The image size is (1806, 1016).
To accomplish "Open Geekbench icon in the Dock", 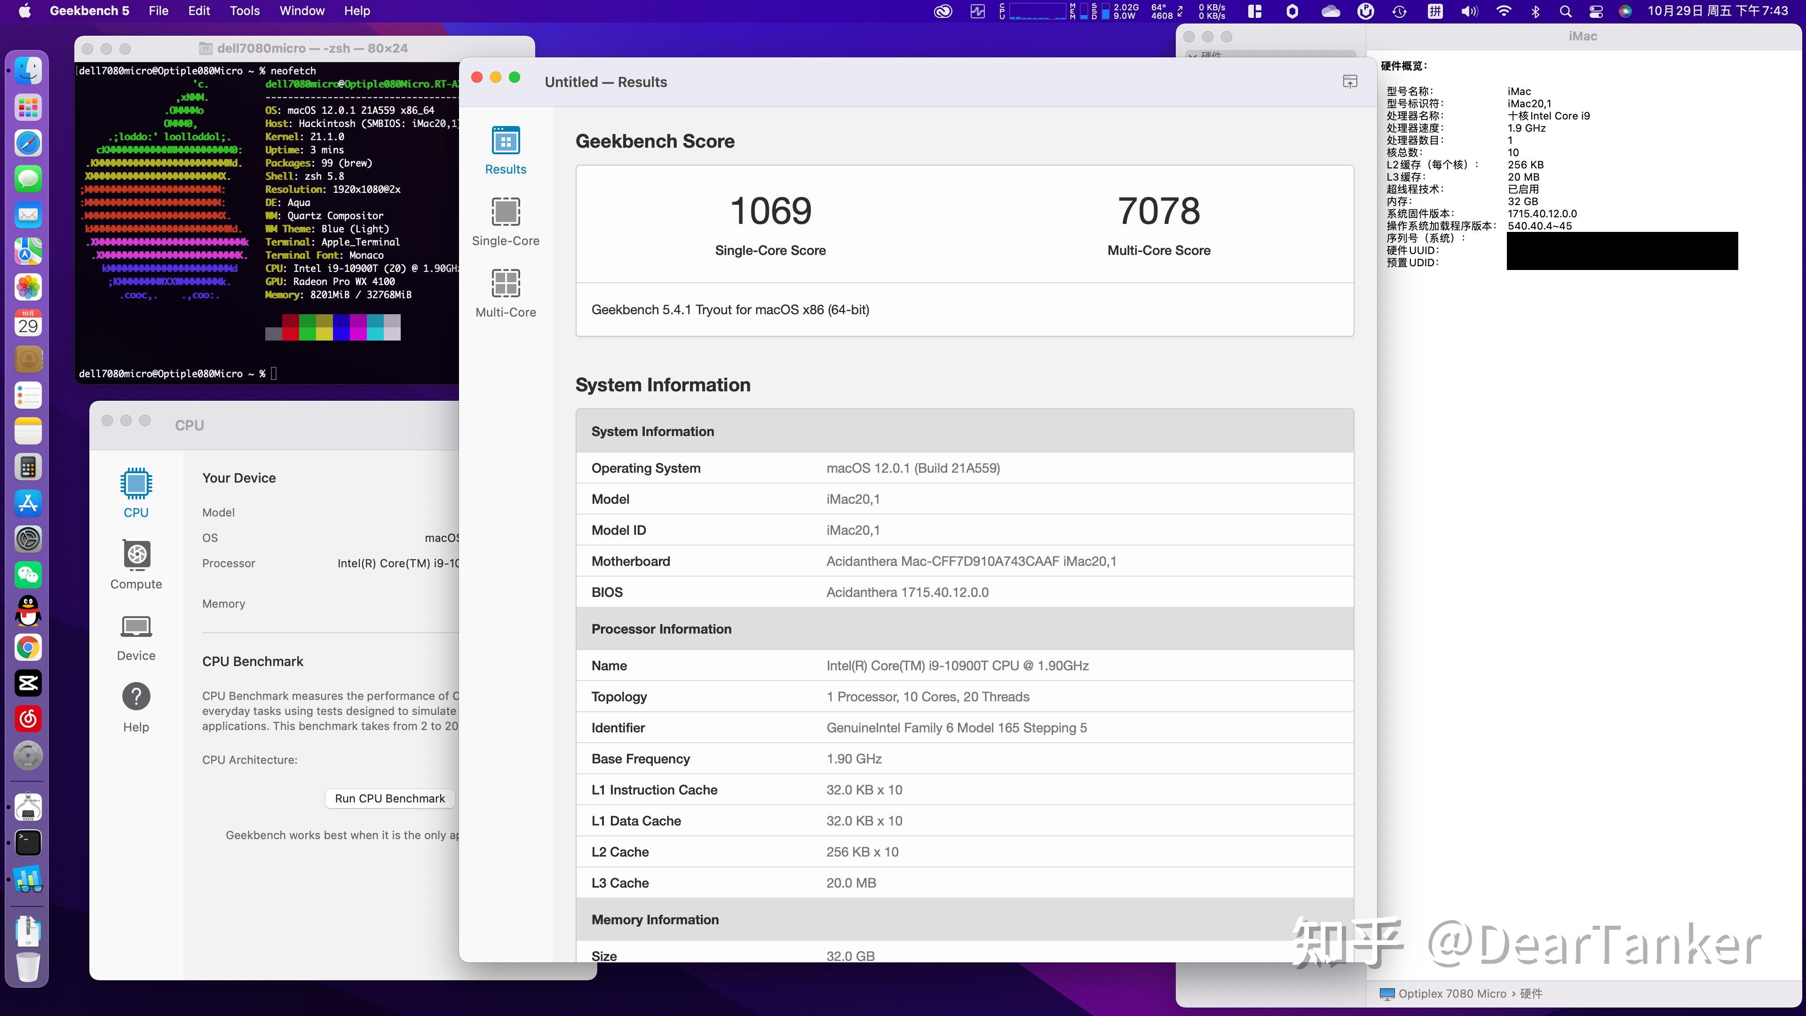I will (28, 879).
